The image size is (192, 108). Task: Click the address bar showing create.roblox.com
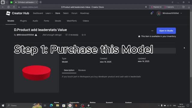30,7
